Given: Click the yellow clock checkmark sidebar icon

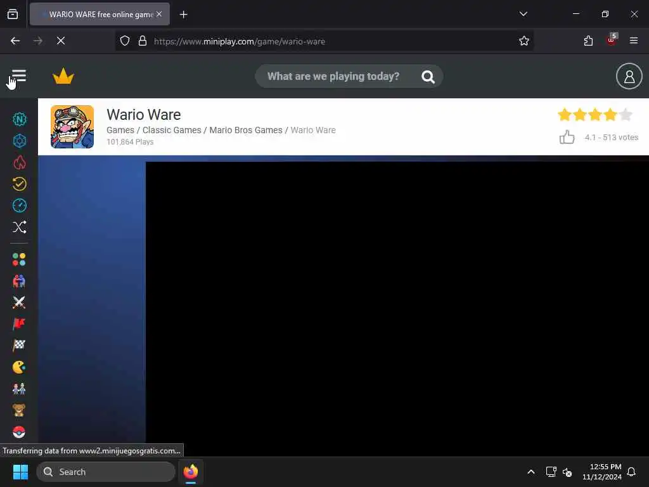Looking at the screenshot, I should [x=19, y=184].
